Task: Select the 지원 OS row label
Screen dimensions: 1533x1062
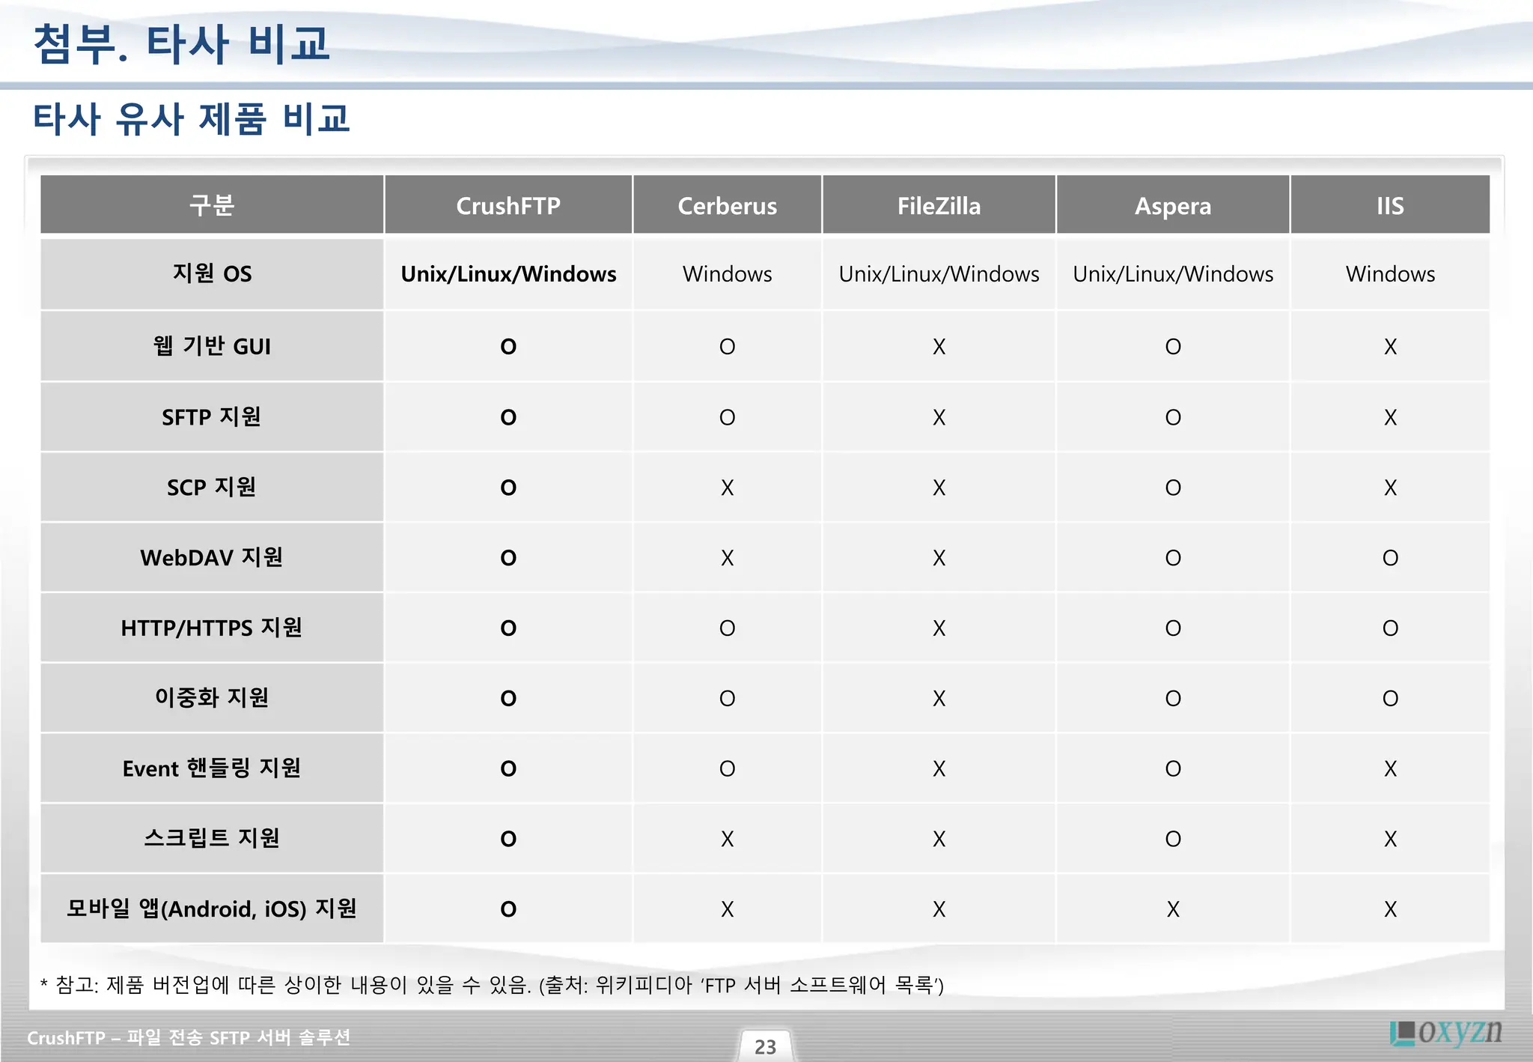Action: click(212, 273)
